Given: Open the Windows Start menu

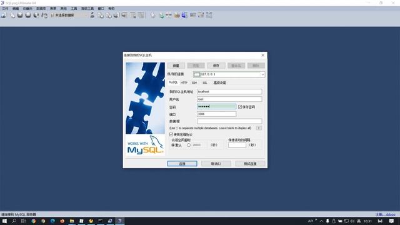Looking at the screenshot, I should coord(4,221).
